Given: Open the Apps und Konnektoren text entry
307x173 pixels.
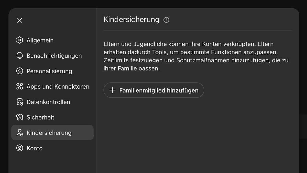Looking at the screenshot, I should (58, 87).
